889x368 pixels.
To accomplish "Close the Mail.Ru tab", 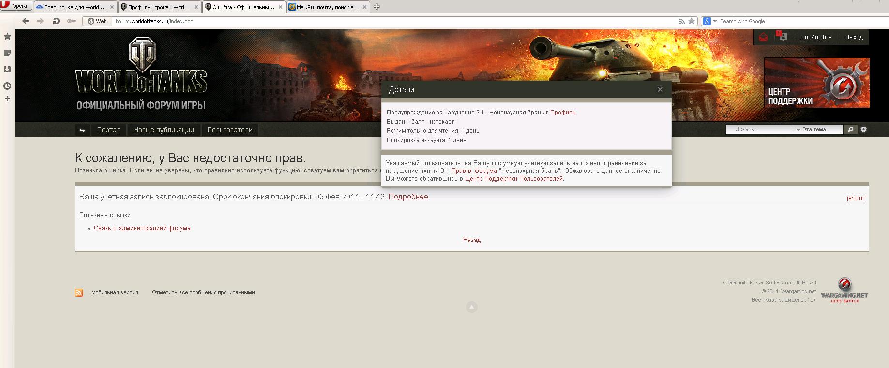I will pos(364,7).
